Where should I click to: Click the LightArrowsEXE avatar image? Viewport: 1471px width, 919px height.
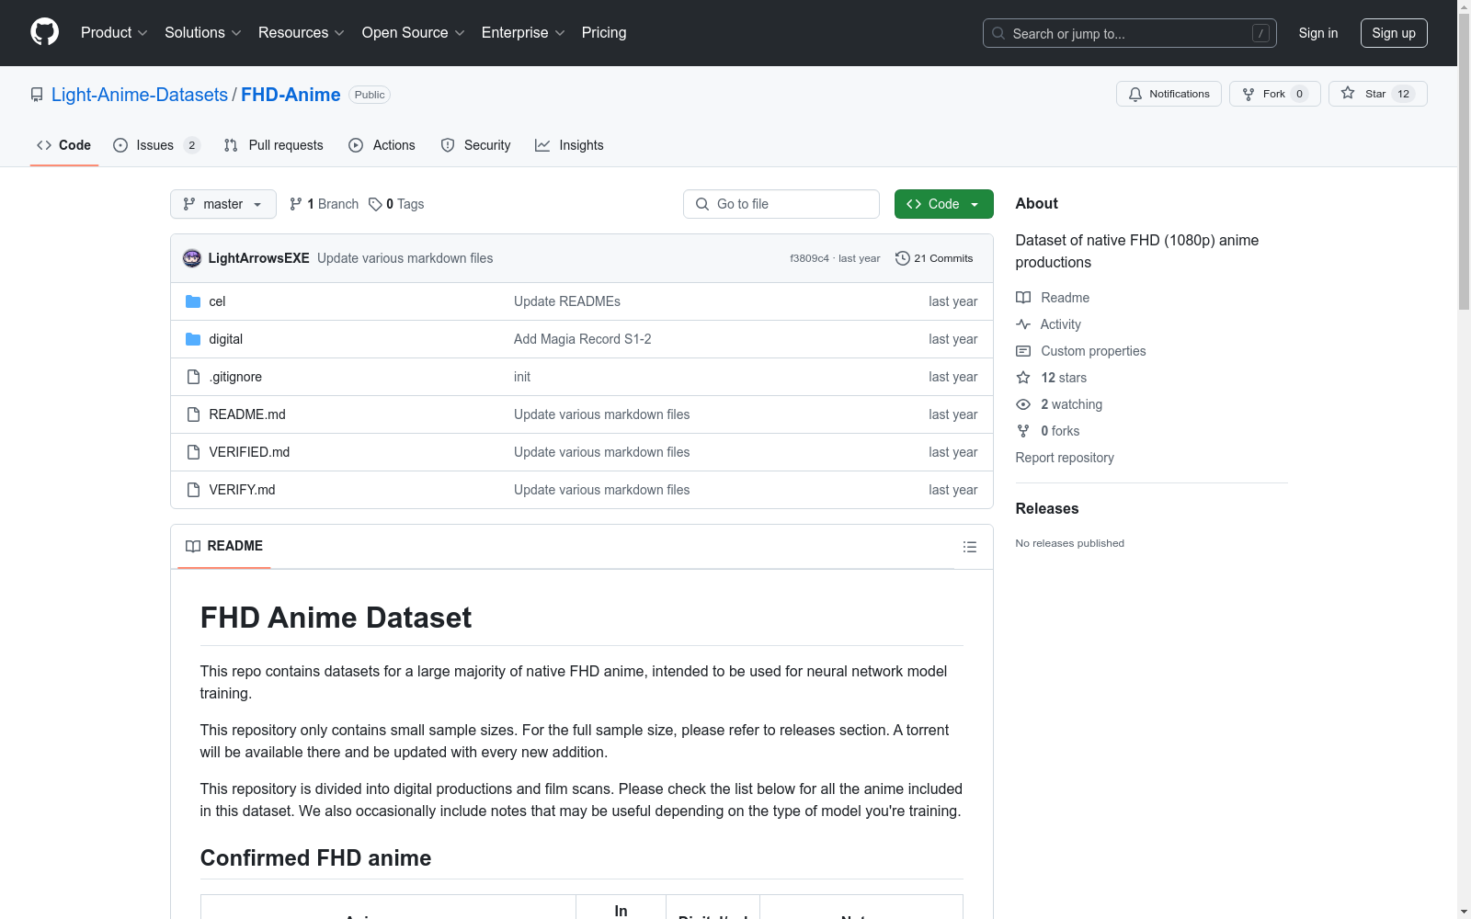192,258
